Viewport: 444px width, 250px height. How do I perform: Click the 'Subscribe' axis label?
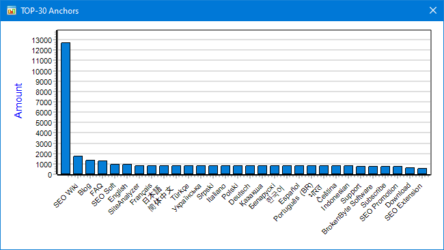point(374,195)
